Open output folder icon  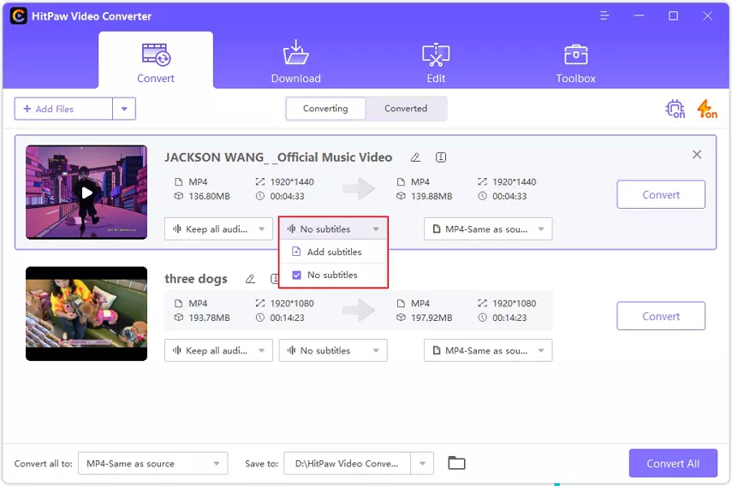tap(457, 464)
